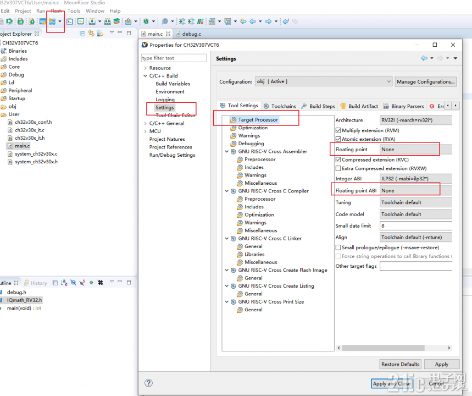This screenshot has height=396, width=472.
Task: Open the Tuning dropdown
Action: pyautogui.click(x=416, y=202)
